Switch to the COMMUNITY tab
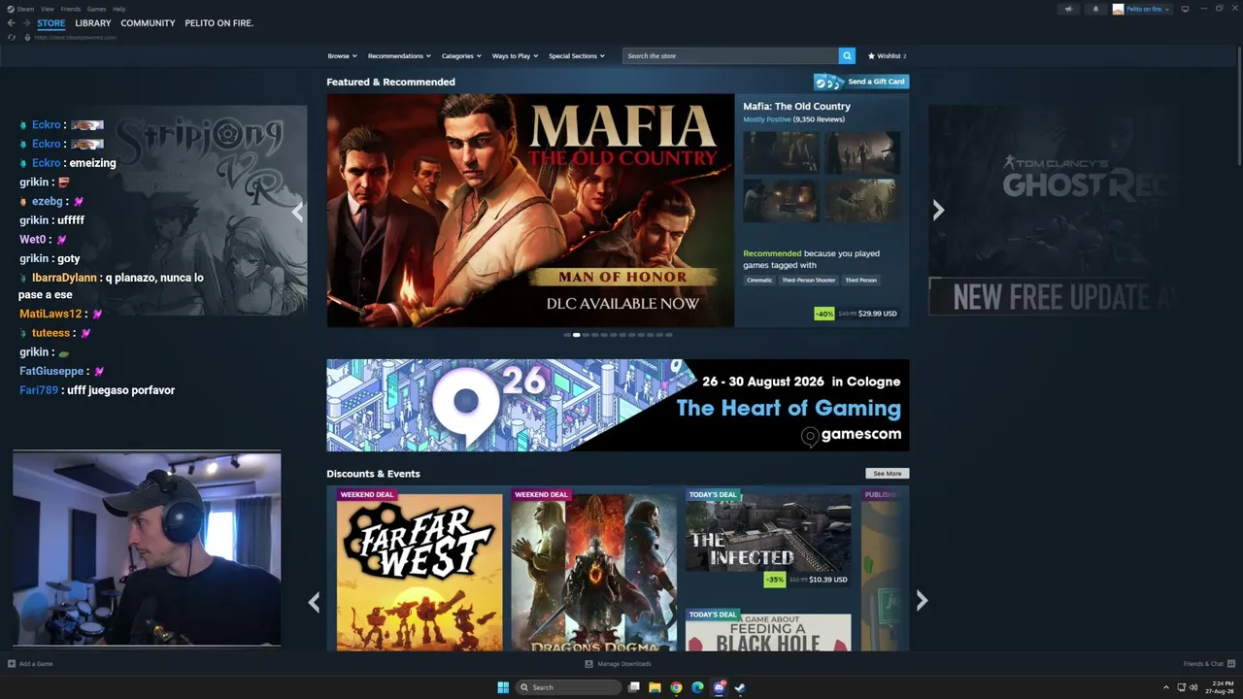Image resolution: width=1243 pixels, height=699 pixels. click(x=148, y=23)
